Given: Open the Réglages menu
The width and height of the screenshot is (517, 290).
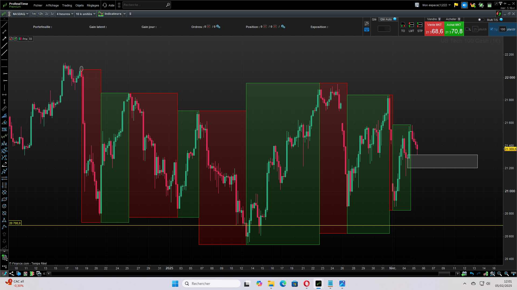Looking at the screenshot, I should coord(93,5).
